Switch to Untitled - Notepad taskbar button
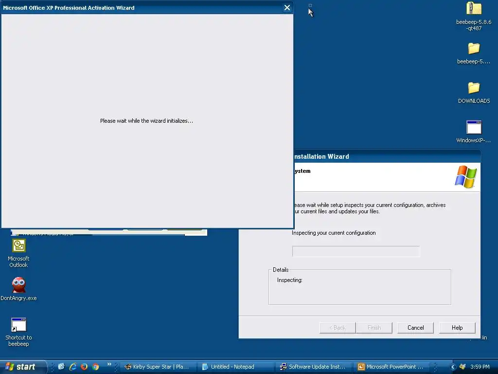Image resolution: width=498 pixels, height=374 pixels. (x=235, y=367)
